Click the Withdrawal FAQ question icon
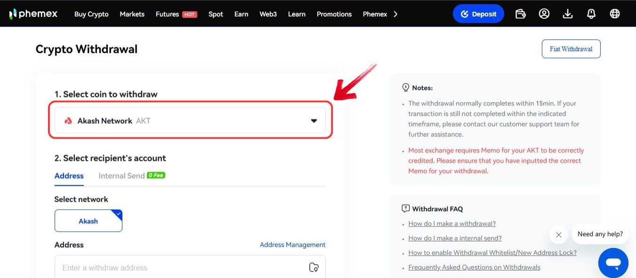 click(406, 208)
